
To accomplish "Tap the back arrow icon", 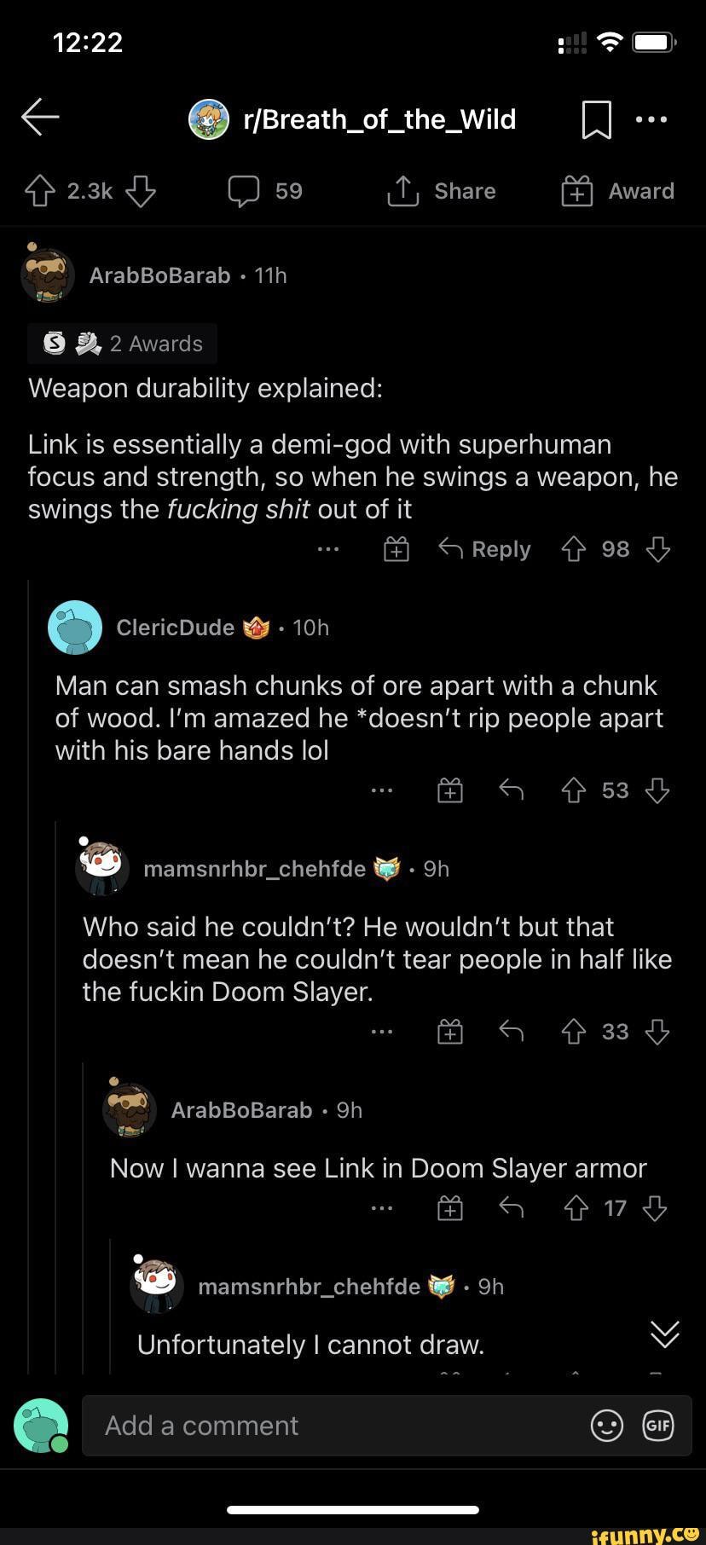I will click(x=40, y=118).
